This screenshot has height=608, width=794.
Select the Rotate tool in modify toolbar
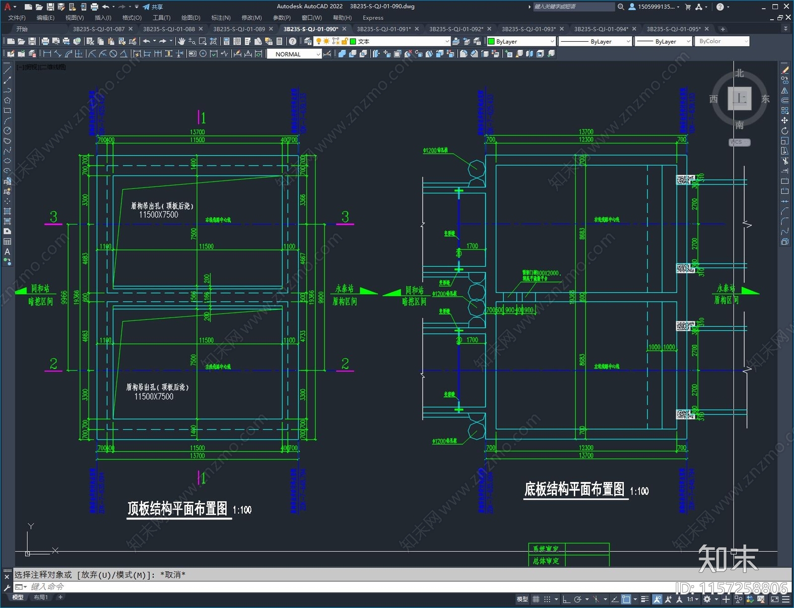pos(785,131)
